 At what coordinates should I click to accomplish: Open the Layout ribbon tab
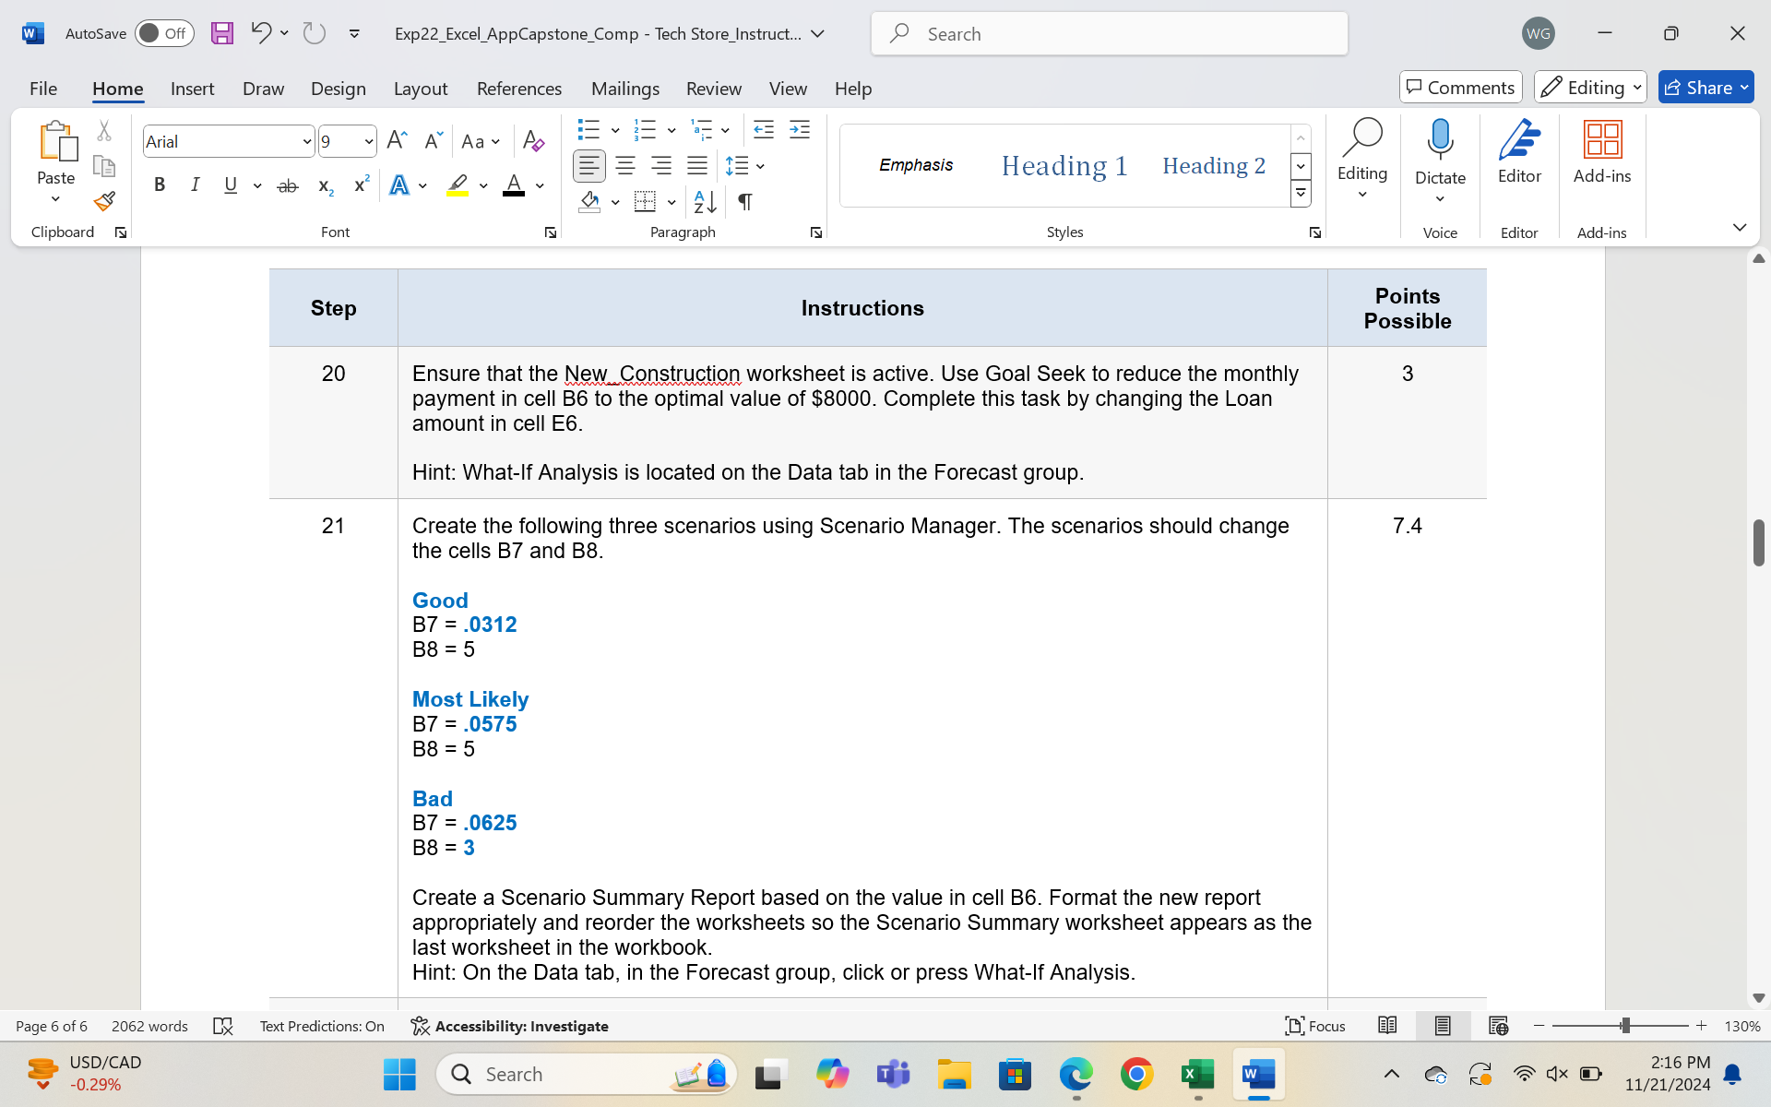[x=420, y=89]
